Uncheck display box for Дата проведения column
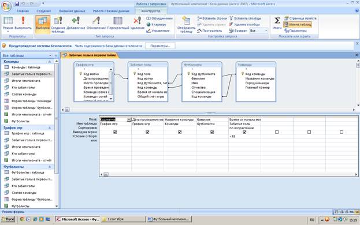Screen dimensions: 360x225 147,132
